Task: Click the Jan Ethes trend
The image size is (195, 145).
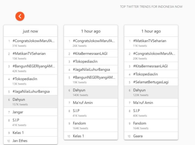Action: pos(20,140)
